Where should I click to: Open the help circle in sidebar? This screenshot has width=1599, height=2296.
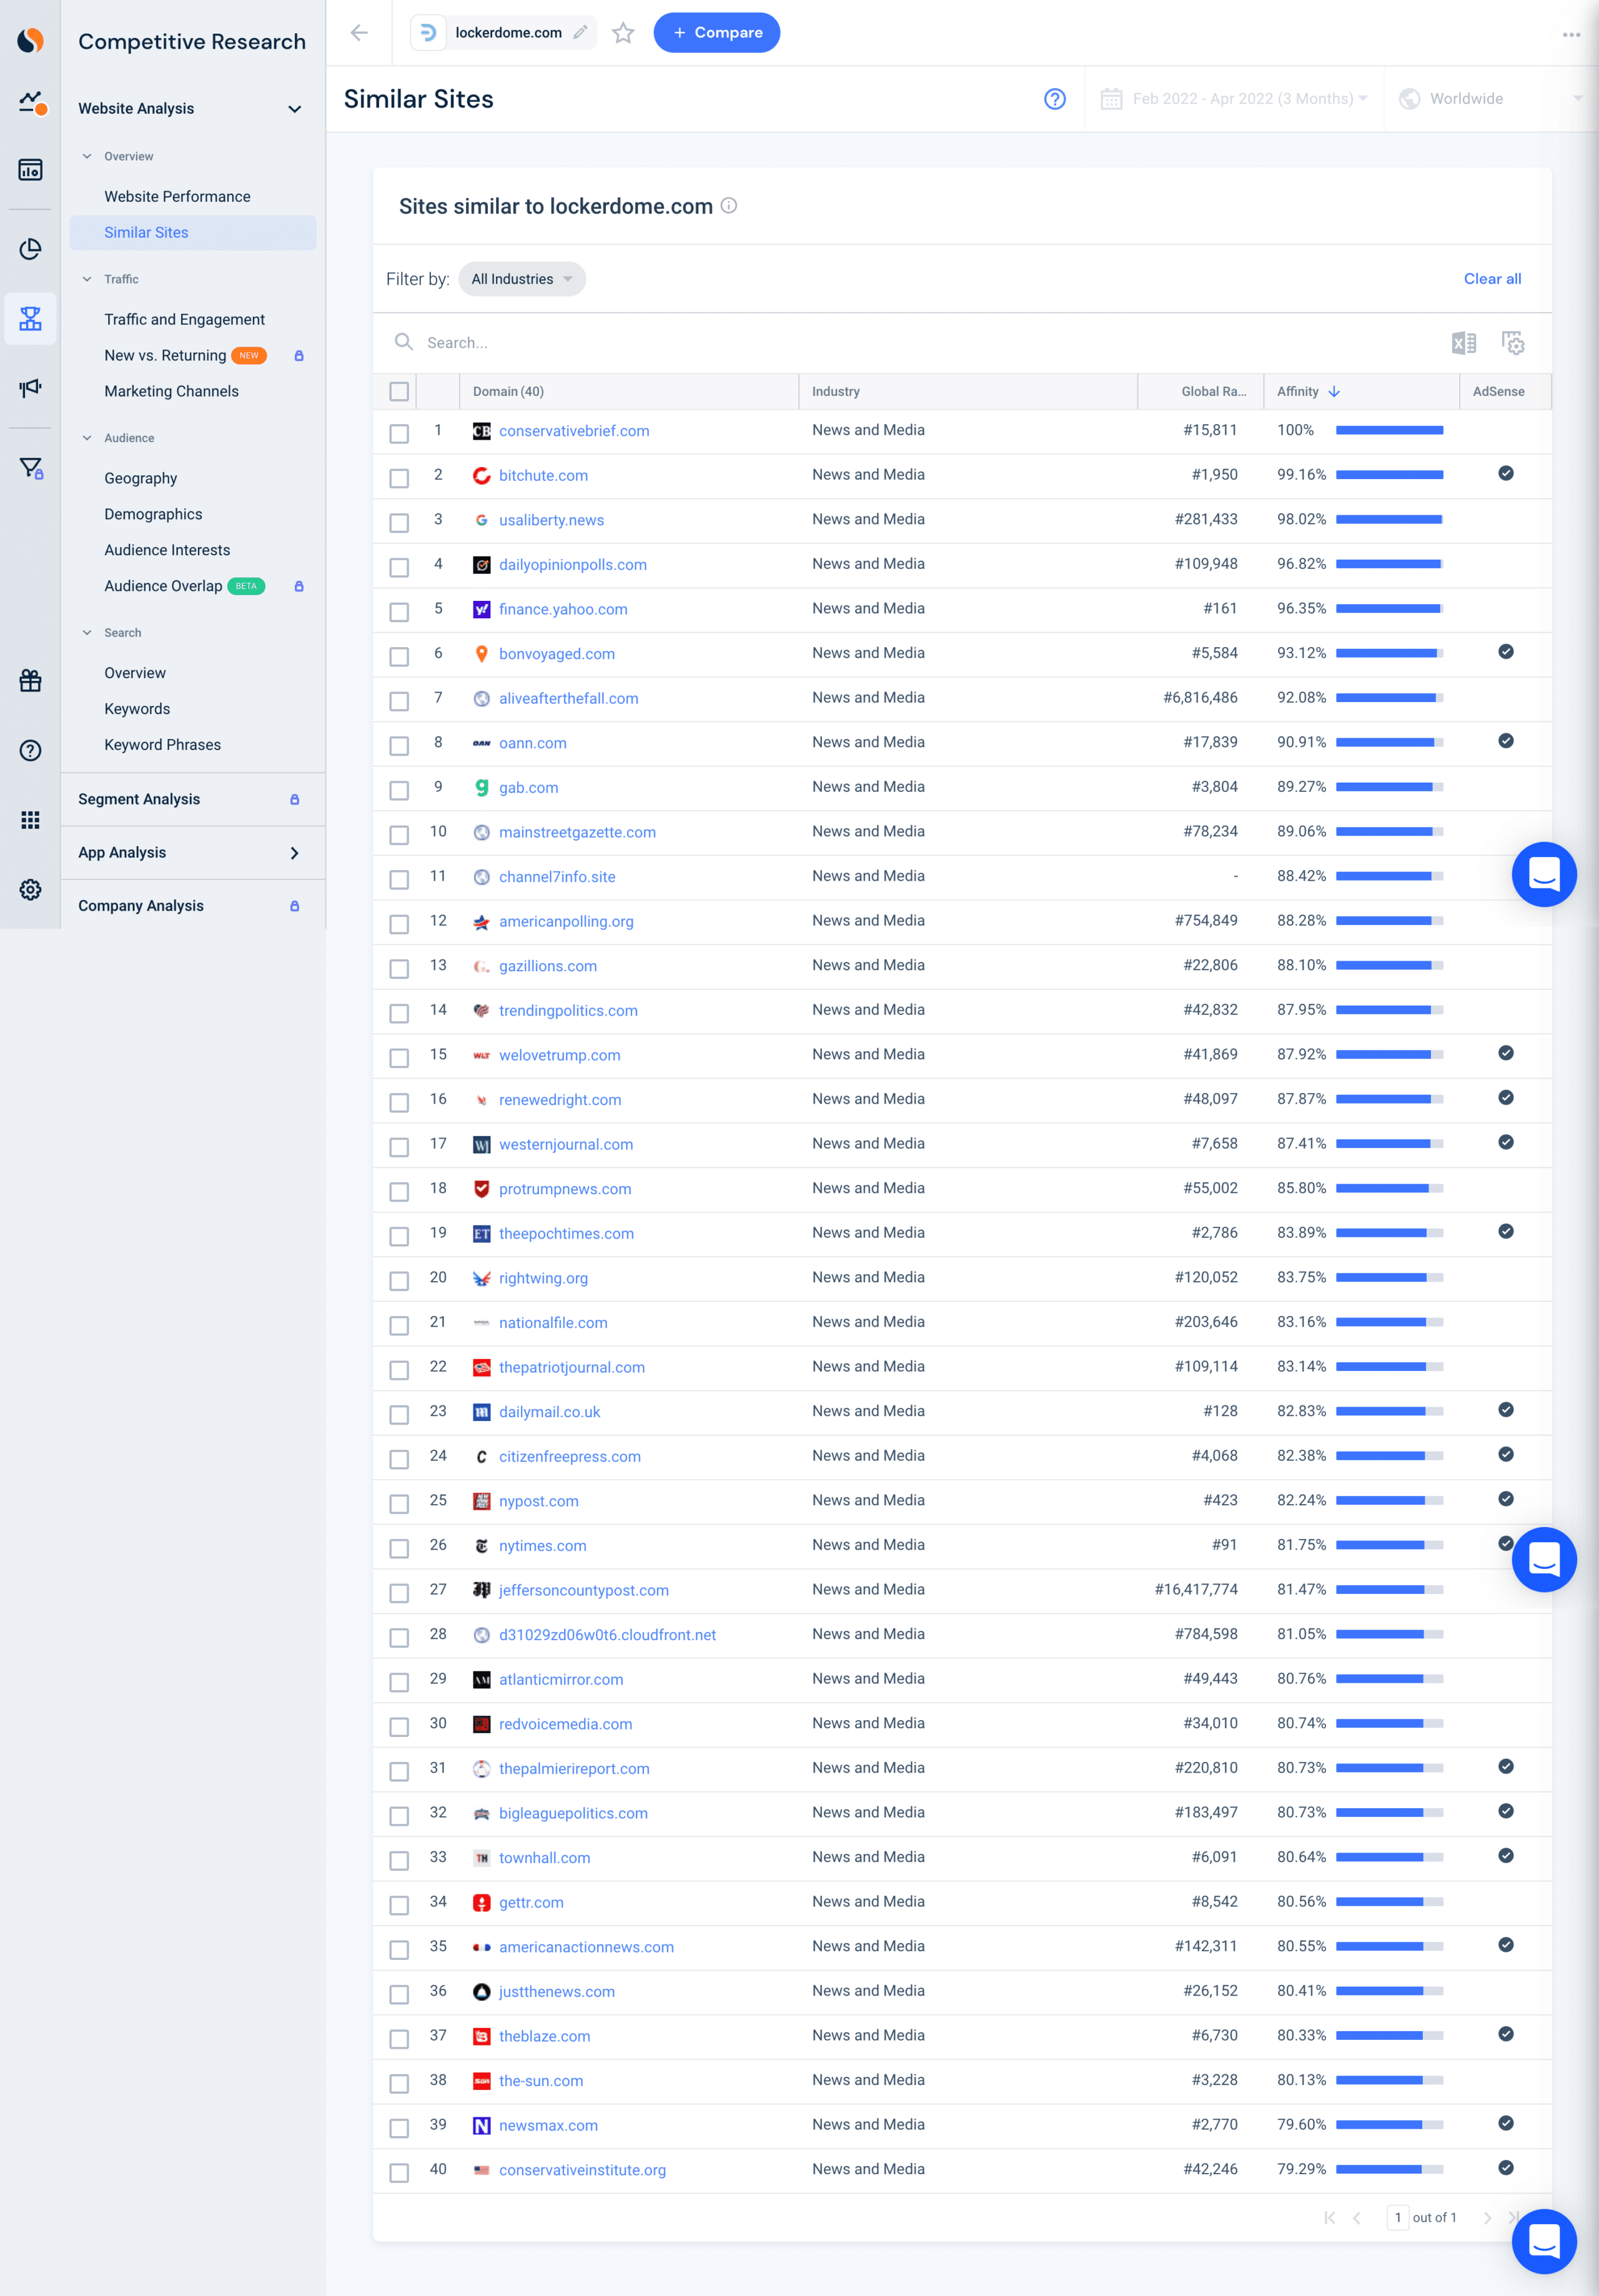tap(31, 751)
